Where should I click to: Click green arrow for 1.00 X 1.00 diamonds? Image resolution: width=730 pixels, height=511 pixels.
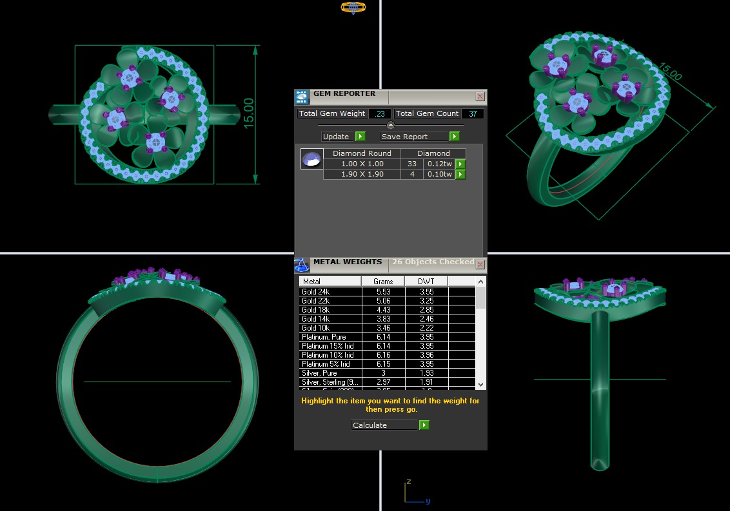click(x=460, y=164)
